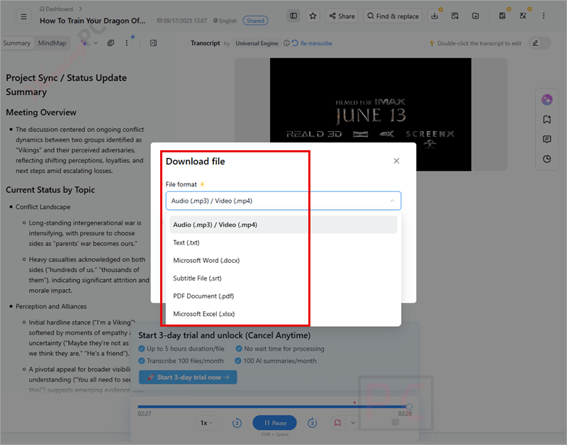
Task: Copy the summary with copy icon
Action: point(111,43)
